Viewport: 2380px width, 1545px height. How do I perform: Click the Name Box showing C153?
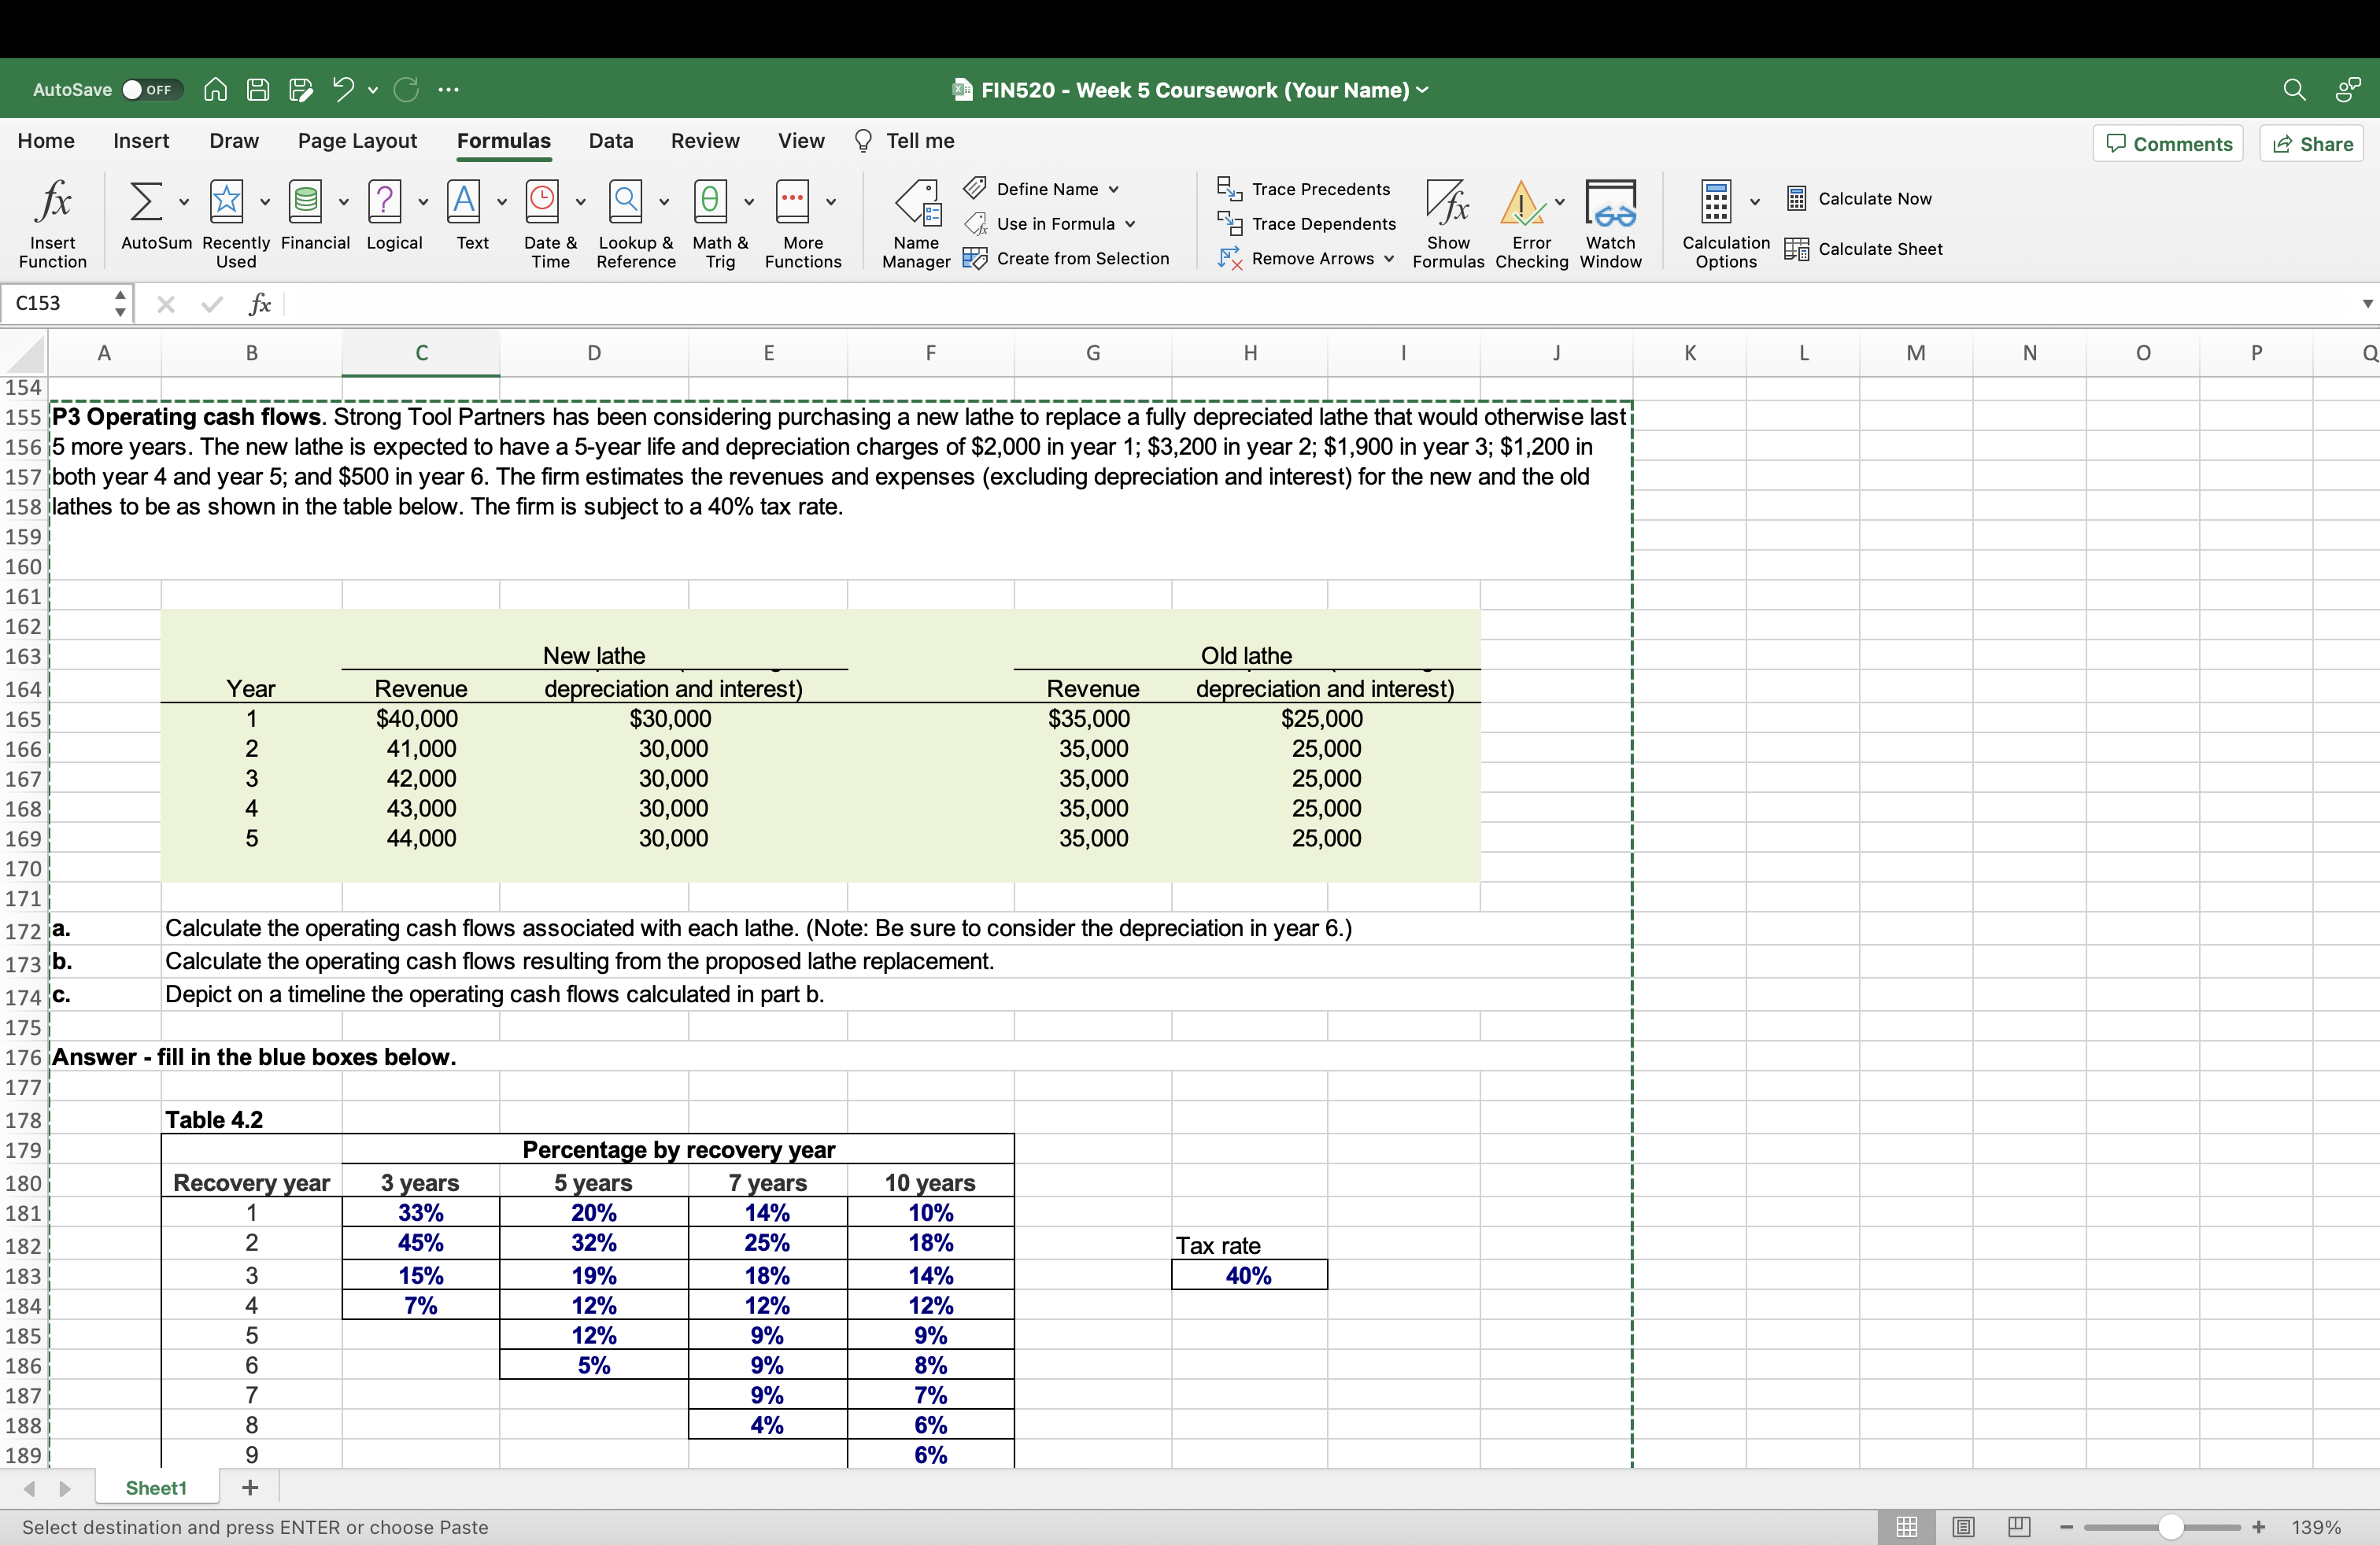[57, 304]
